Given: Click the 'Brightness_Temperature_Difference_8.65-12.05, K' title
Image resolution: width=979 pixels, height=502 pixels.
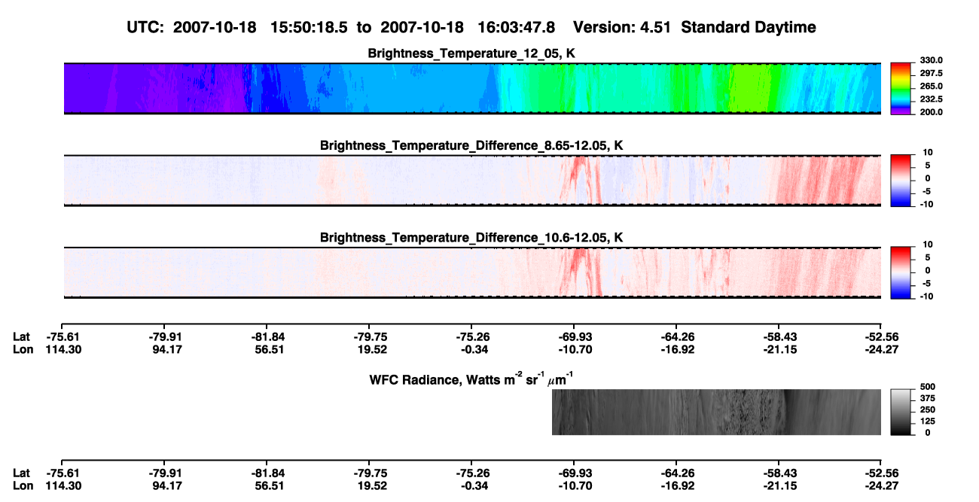Looking at the screenshot, I should [x=472, y=145].
